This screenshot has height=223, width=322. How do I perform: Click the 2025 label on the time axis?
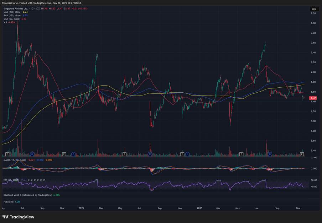click(199, 208)
